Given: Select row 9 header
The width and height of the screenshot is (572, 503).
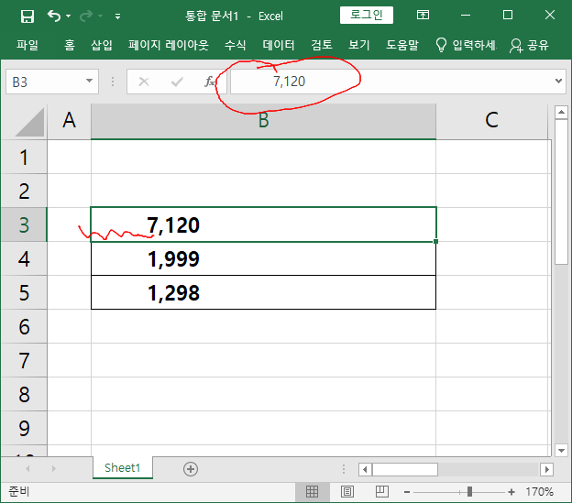Looking at the screenshot, I should point(24,428).
